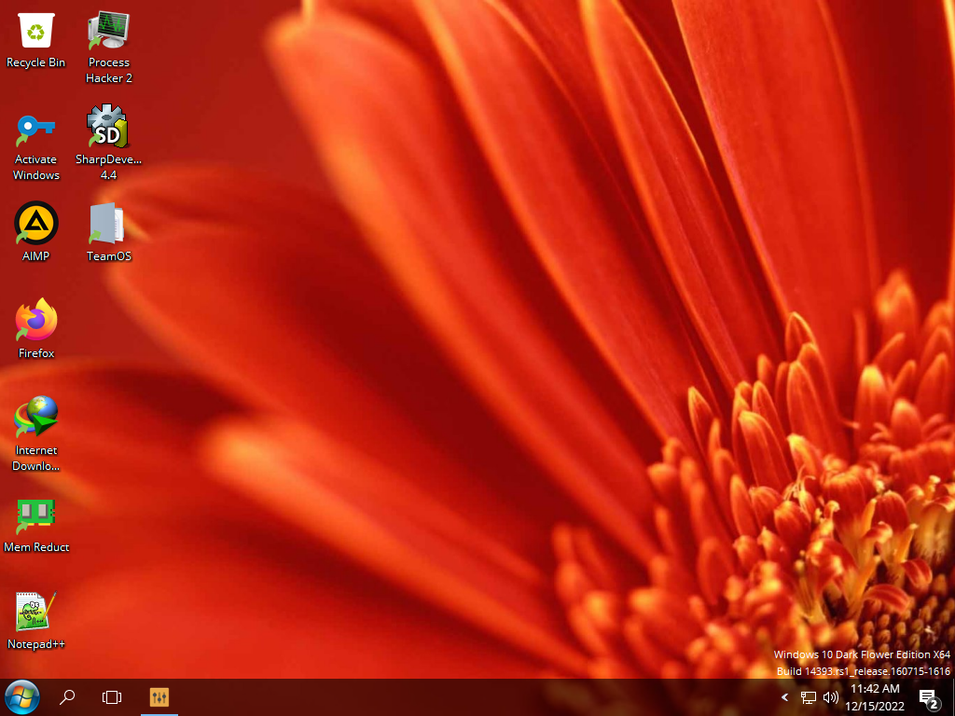Screen dimensions: 955x716
Task: Click the network status tray icon
Action: 809,697
